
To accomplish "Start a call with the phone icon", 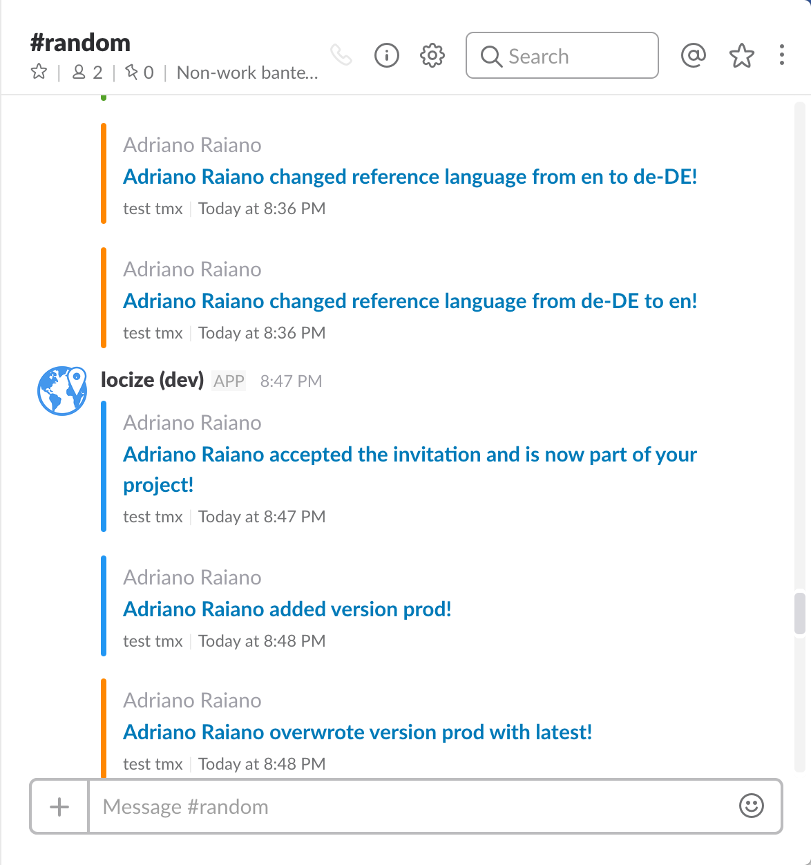I will pyautogui.click(x=341, y=55).
